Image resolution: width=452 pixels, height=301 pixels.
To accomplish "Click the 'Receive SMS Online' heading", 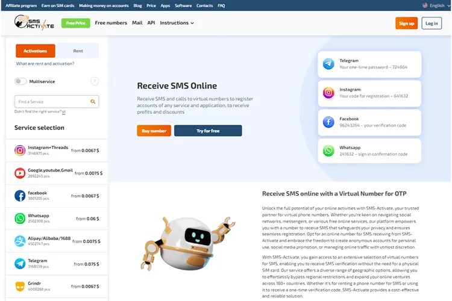I will click(x=177, y=86).
